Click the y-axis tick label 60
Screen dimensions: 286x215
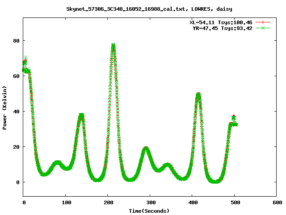16,76
